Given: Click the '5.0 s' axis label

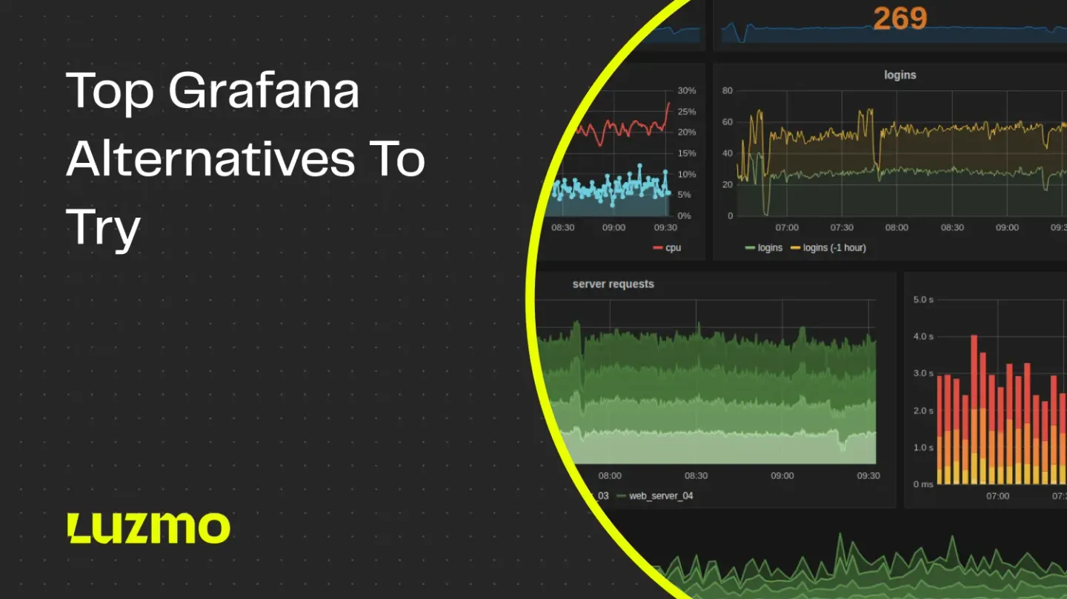Looking at the screenshot, I should pos(923,299).
